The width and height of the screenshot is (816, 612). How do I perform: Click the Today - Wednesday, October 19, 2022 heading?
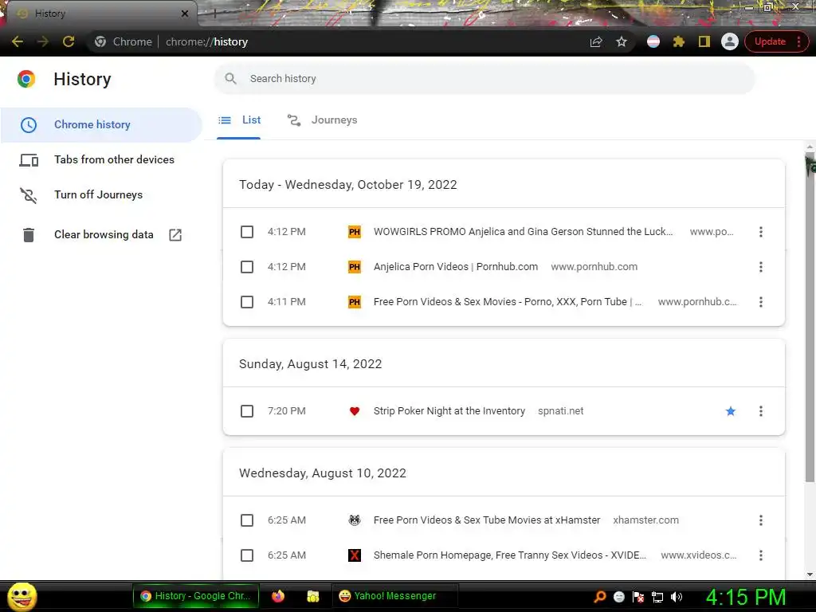point(347,185)
